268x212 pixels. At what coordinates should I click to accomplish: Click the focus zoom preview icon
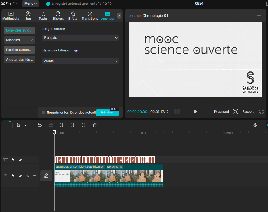pos(235,112)
